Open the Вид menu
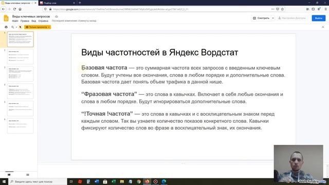 pyautogui.click(x=33, y=21)
